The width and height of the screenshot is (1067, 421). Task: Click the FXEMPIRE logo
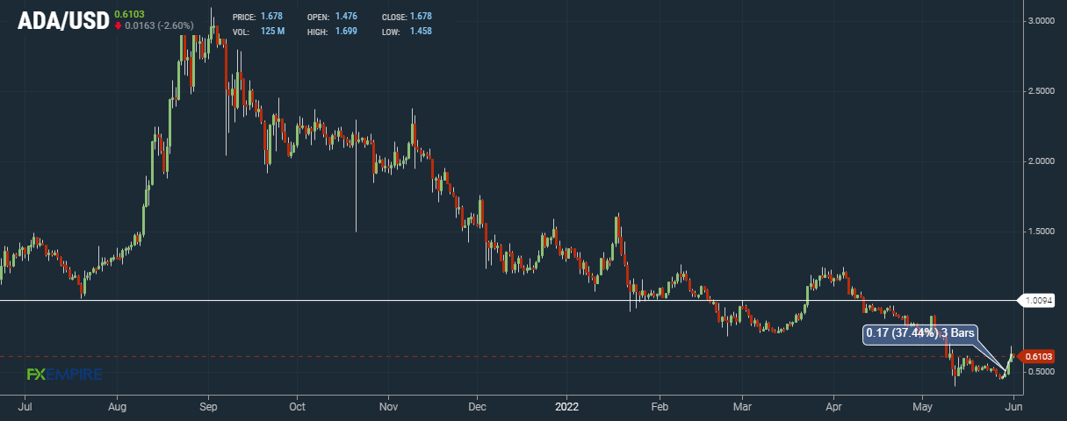[x=64, y=375]
